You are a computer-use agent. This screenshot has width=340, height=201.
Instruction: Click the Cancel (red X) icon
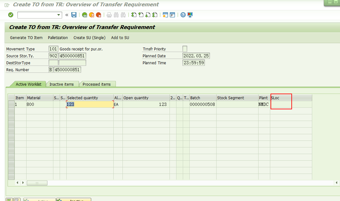point(98,15)
